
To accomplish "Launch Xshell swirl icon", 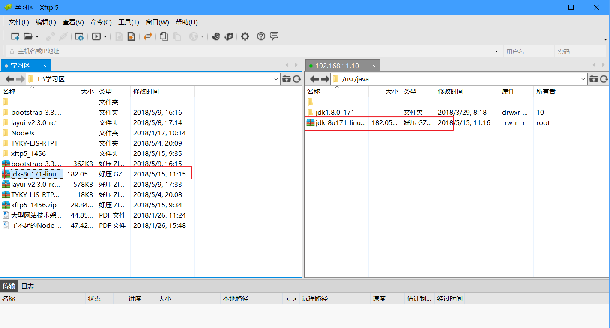I will point(216,36).
